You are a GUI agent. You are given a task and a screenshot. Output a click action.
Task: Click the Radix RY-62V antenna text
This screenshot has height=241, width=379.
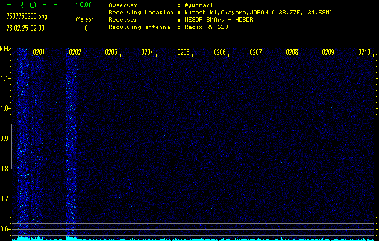point(211,27)
